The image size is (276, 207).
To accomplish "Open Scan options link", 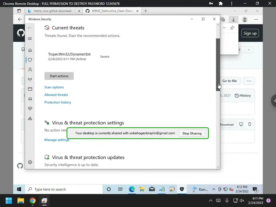I will click(x=54, y=87).
